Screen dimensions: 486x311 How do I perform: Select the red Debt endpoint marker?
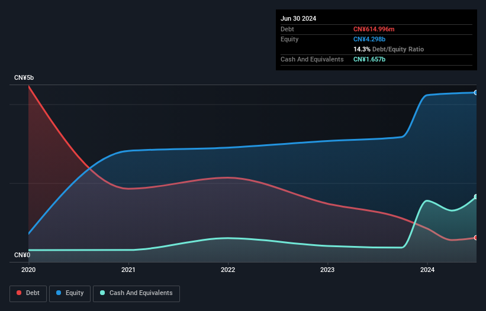tap(476, 238)
